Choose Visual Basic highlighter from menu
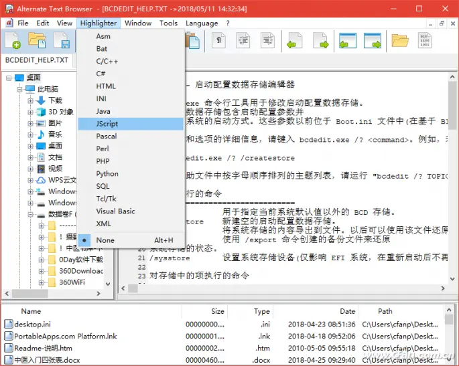Image resolution: width=459 pixels, height=366 pixels. click(x=131, y=211)
